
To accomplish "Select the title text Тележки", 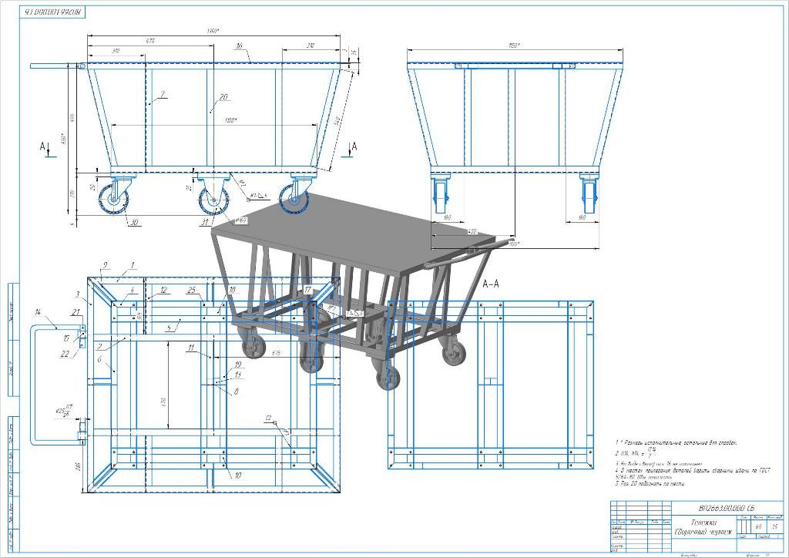I will coord(703,523).
